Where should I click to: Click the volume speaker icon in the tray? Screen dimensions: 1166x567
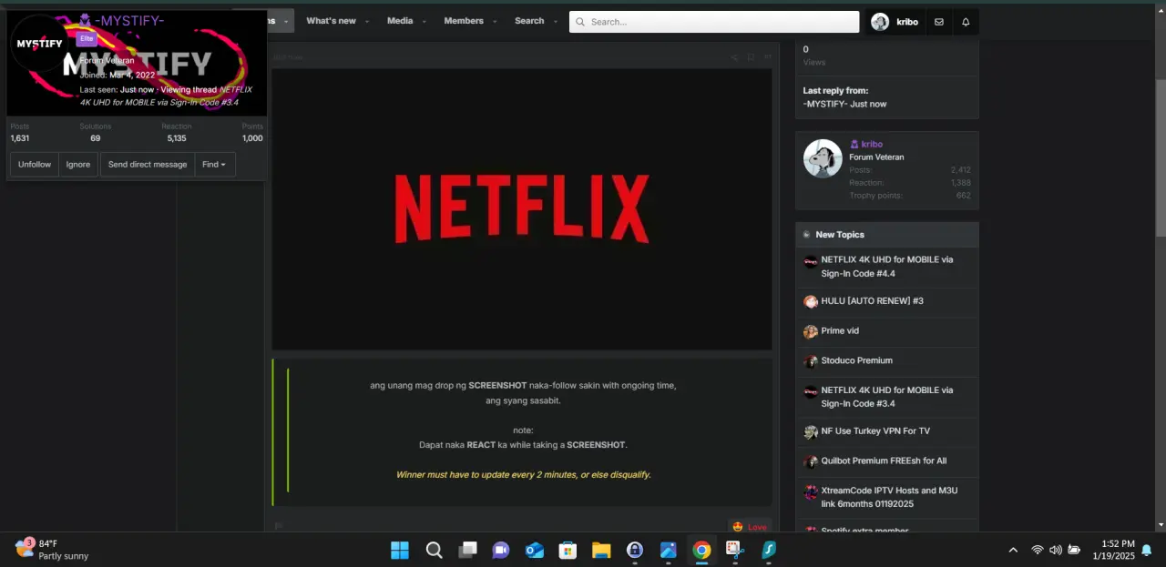click(1055, 550)
